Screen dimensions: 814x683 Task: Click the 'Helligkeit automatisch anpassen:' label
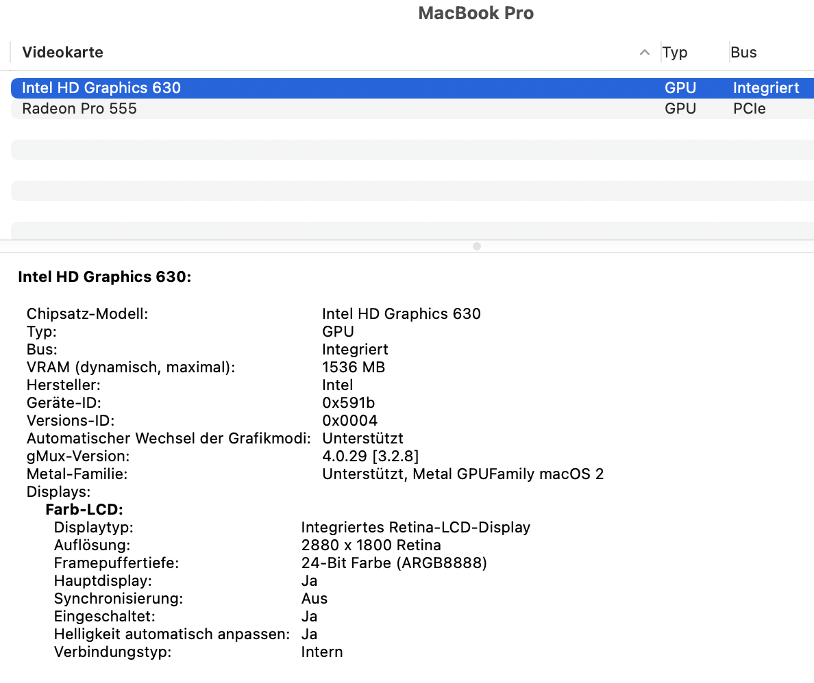click(x=172, y=634)
